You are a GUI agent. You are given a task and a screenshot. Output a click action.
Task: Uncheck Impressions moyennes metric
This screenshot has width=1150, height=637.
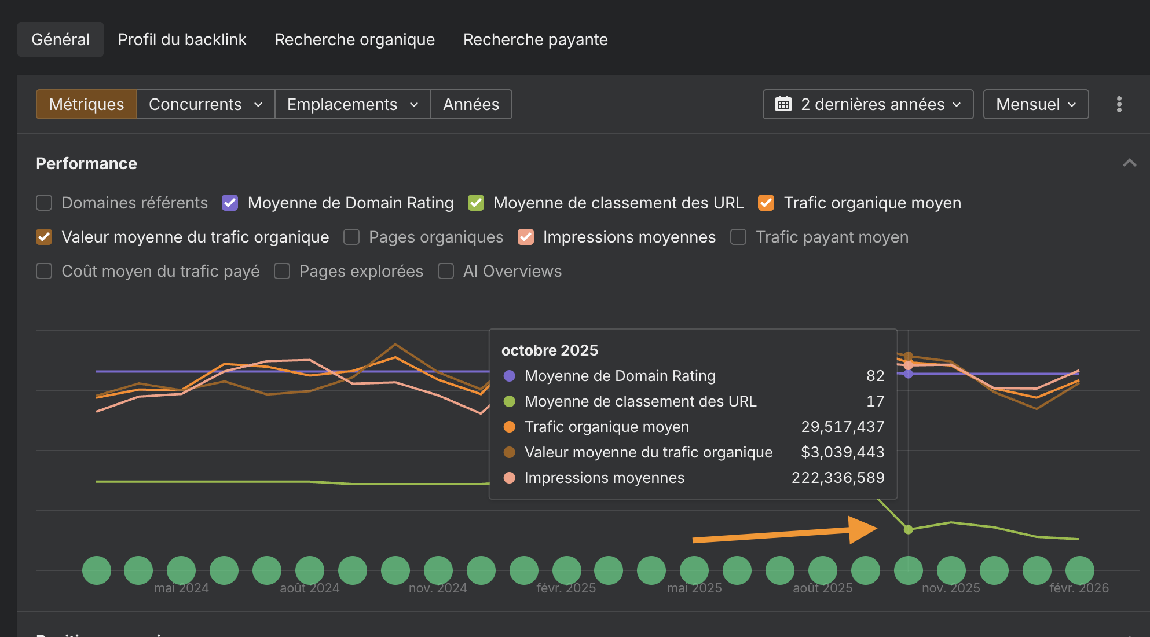click(x=526, y=237)
